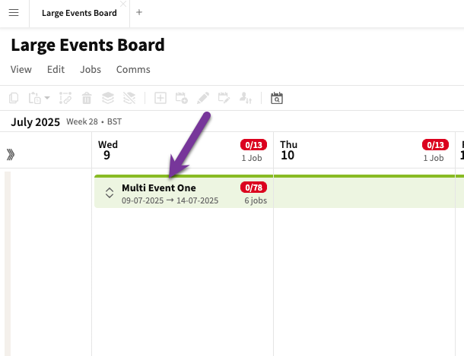Open the Jobs menu

point(91,69)
